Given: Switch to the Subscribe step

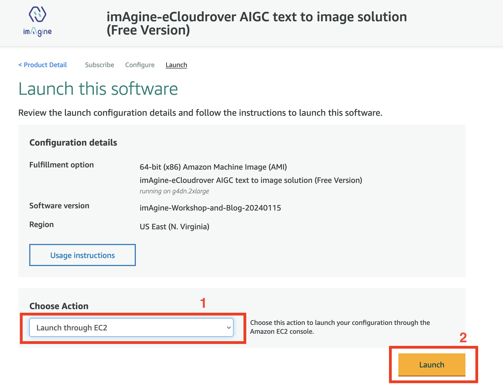Looking at the screenshot, I should point(99,65).
